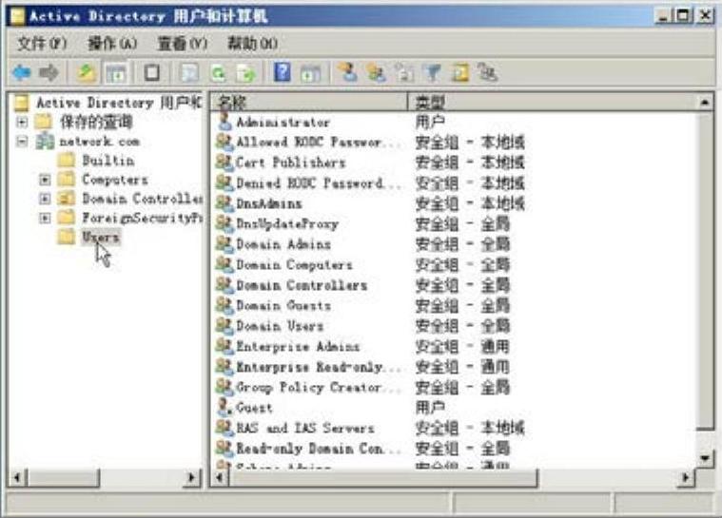The height and width of the screenshot is (518, 722).
Task: Click the Guest user icon
Action: 224,407
